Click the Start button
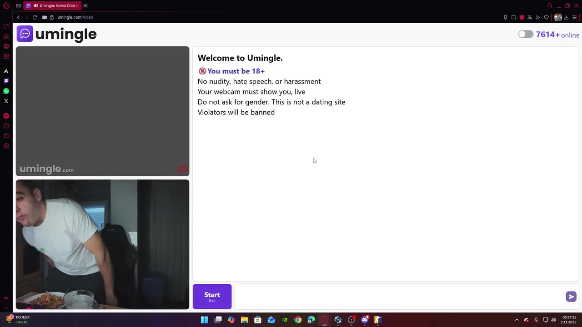This screenshot has width=582, height=327. [x=212, y=297]
